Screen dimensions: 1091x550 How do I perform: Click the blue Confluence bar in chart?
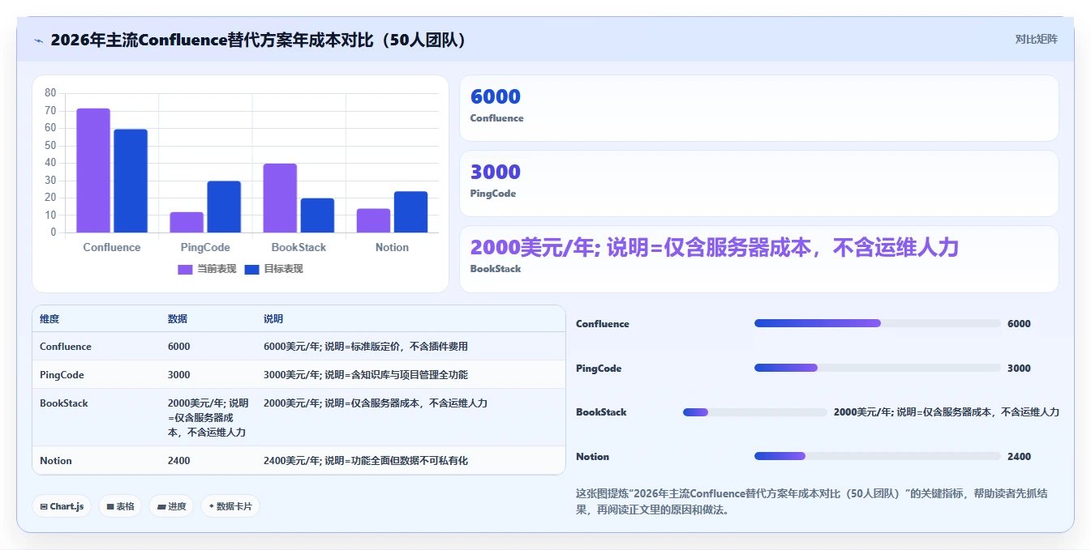(x=131, y=181)
